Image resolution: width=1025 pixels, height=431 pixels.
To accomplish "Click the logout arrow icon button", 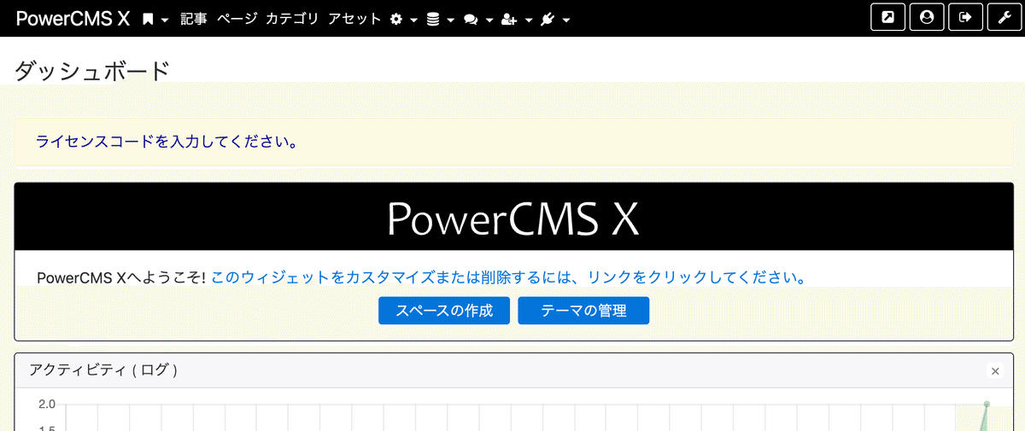I will [x=965, y=17].
